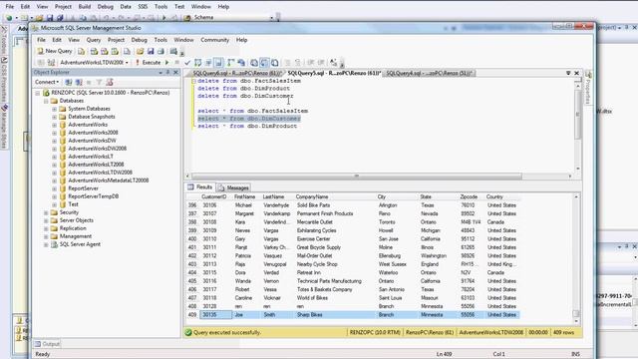Click the Activity Monitor toolbar icon
The width and height of the screenshot is (638, 359).
173,51
